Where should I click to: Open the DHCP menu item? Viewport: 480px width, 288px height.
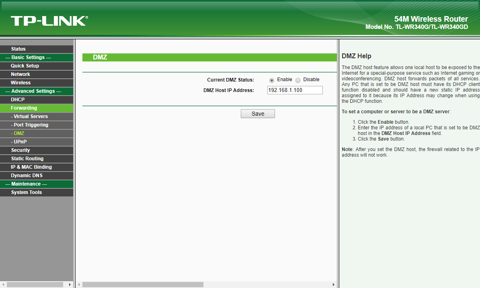(37, 100)
